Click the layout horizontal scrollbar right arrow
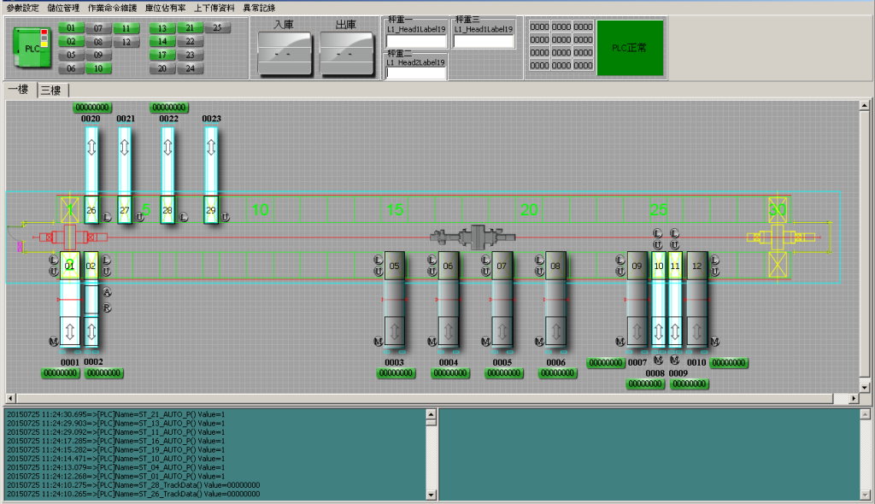Screen dimensions: 875x504 (x=853, y=399)
